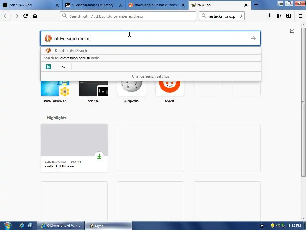
Task: Search with Wikipedia one-off icon
Action: [x=64, y=67]
